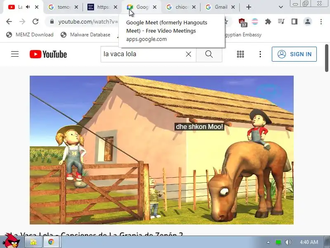The image size is (330, 248).
Task: Click the show desktop strip
Action: click(x=327, y=242)
